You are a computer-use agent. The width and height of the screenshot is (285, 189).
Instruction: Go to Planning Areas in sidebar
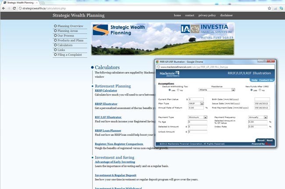(68, 31)
